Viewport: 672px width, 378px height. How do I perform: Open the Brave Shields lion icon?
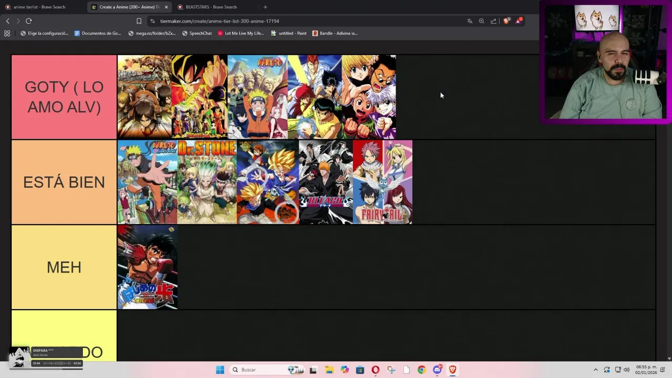(x=506, y=21)
